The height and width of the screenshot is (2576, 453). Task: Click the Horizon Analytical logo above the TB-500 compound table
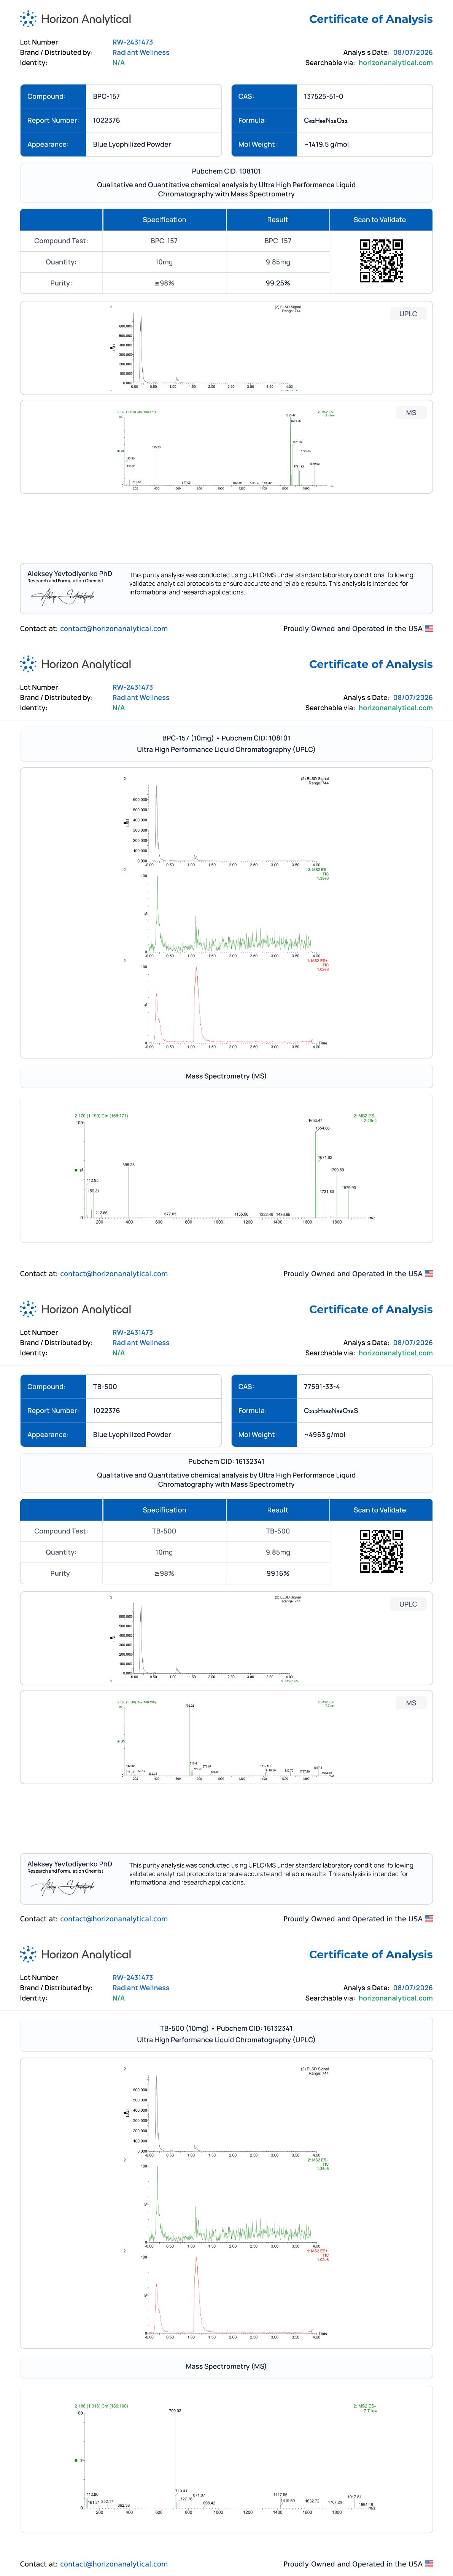click(x=75, y=1309)
